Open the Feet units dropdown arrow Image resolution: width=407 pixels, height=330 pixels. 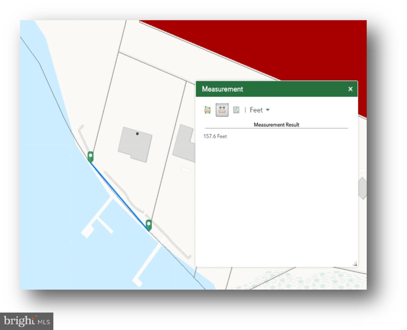[x=268, y=110]
